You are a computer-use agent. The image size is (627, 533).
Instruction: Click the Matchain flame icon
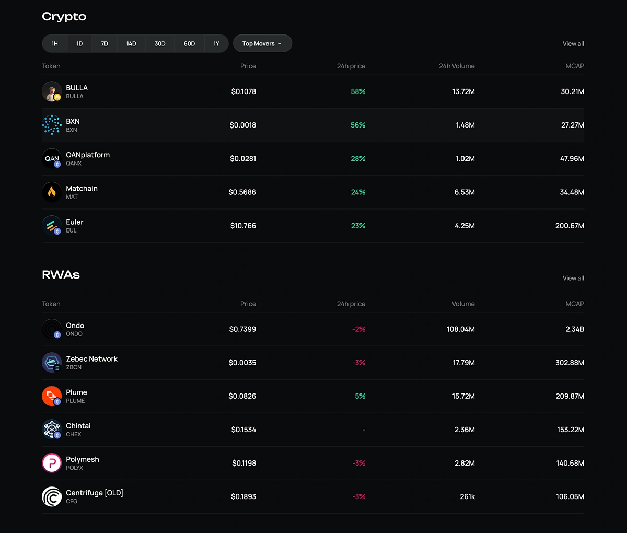click(x=52, y=192)
